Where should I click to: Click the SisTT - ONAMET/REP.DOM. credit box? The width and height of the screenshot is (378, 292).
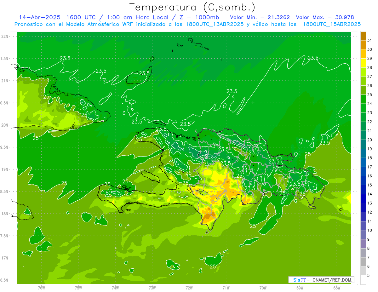(x=321, y=280)
